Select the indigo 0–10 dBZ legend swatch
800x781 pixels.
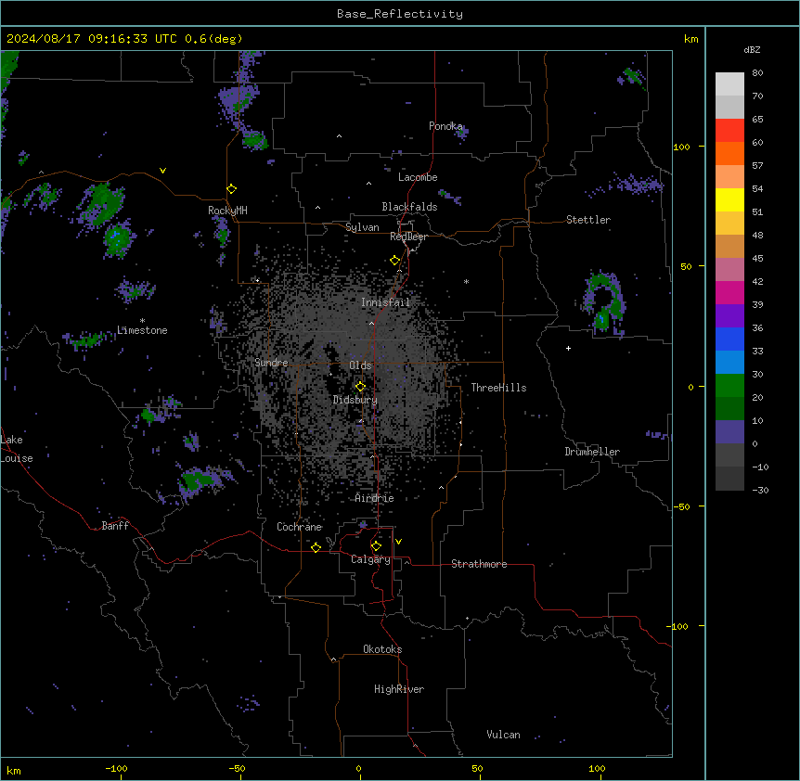(729, 432)
